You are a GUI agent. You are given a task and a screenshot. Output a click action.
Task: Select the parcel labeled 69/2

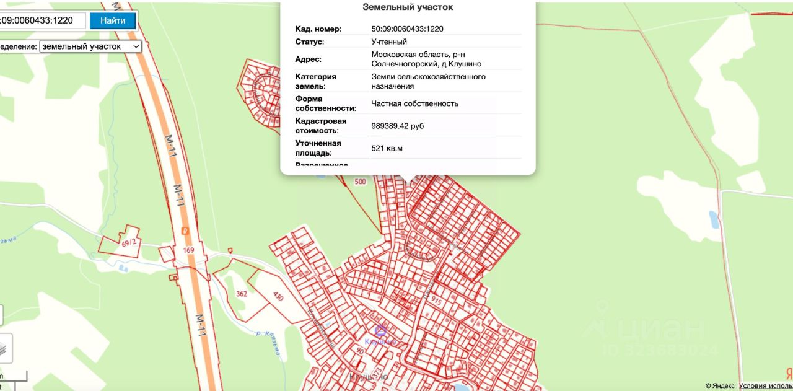[129, 243]
